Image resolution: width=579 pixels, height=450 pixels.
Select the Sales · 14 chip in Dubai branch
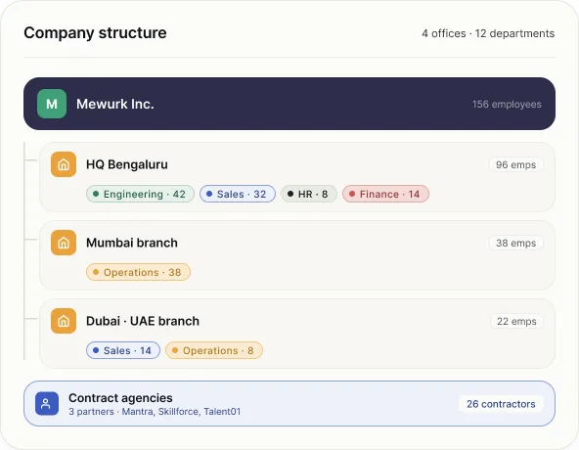(x=123, y=350)
